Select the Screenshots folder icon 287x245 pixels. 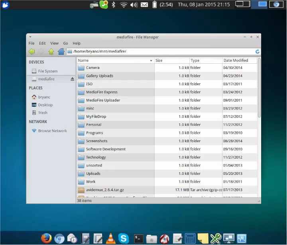pyautogui.click(x=81, y=141)
